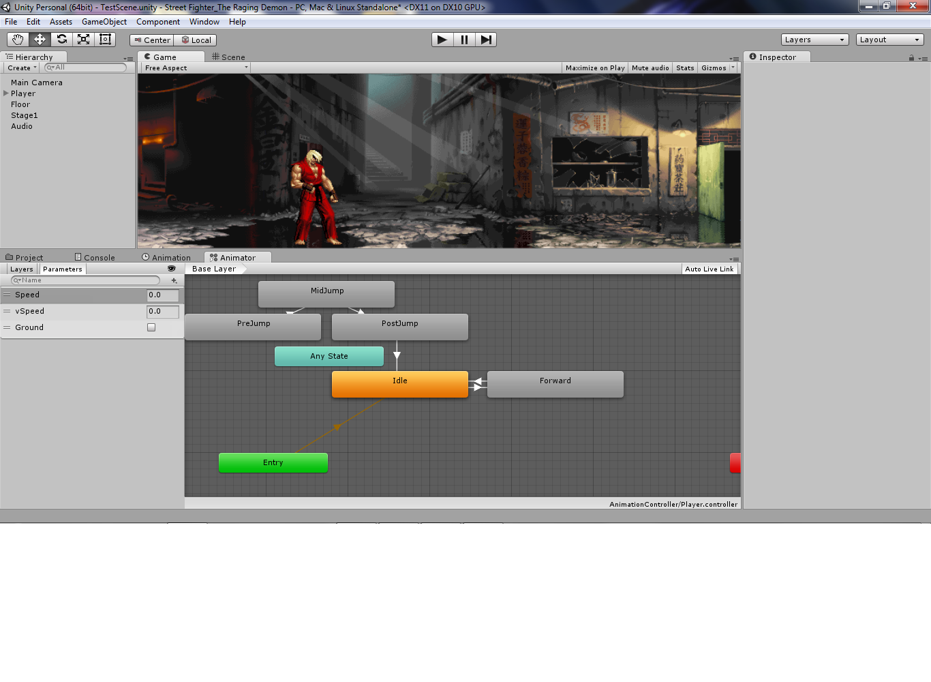Switch to the Project tab
This screenshot has height=682, width=931.
tap(25, 258)
